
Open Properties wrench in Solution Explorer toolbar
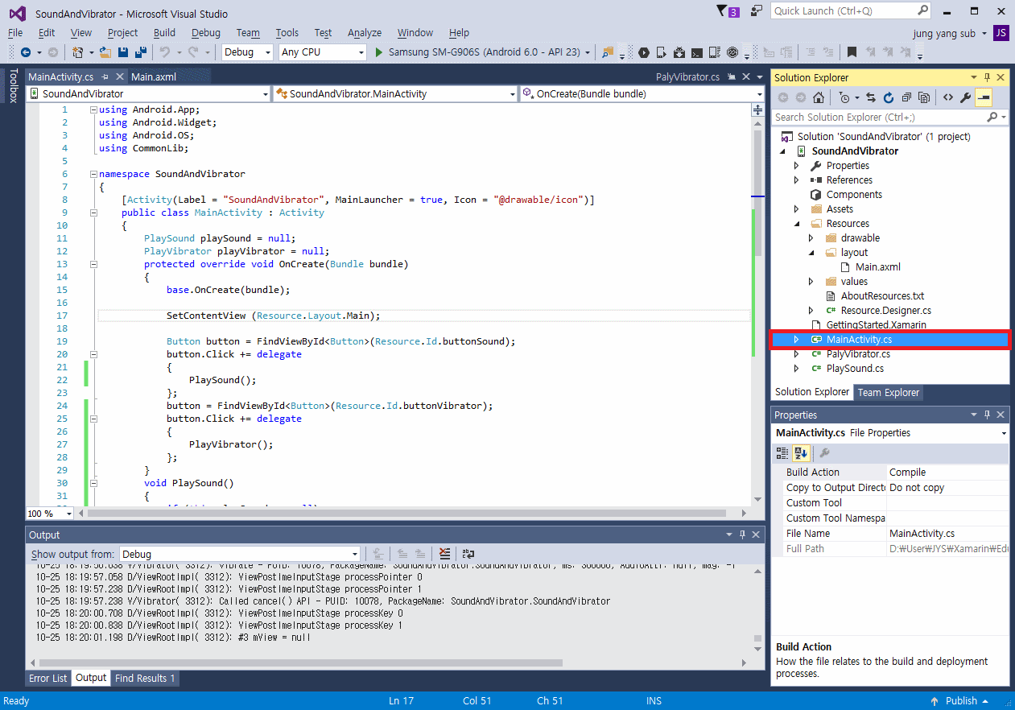coord(965,97)
